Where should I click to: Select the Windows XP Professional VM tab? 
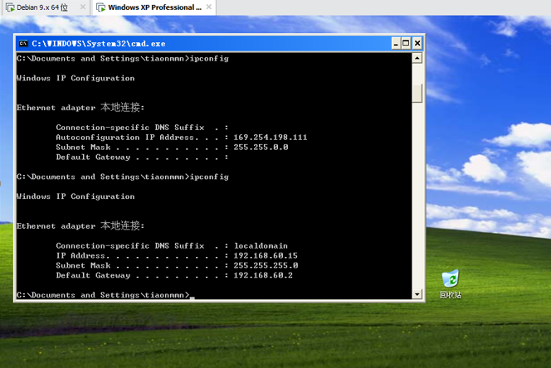(154, 7)
